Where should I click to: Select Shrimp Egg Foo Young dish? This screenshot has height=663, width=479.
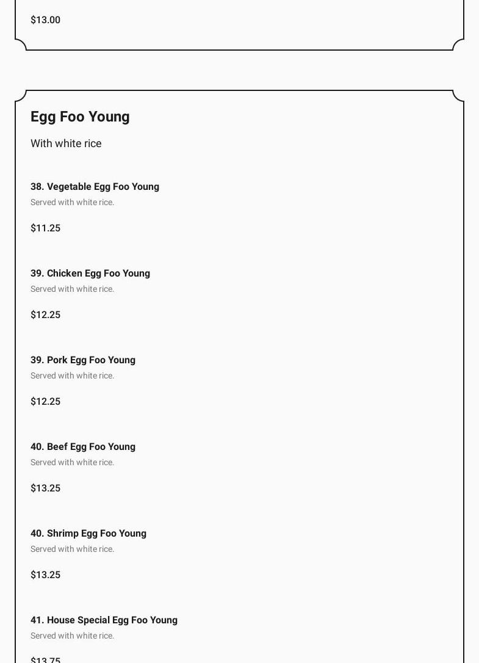tap(88, 534)
